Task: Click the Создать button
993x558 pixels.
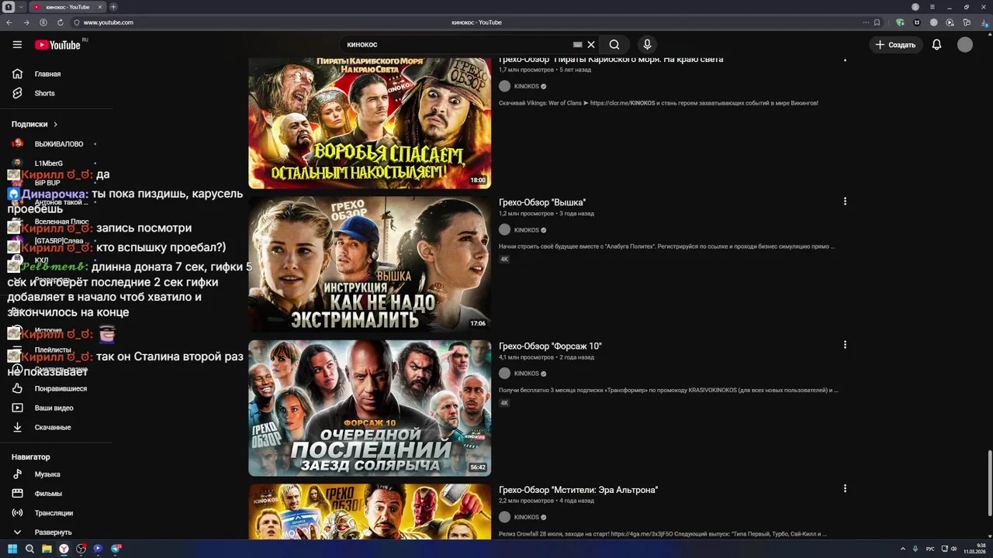Action: pos(895,45)
